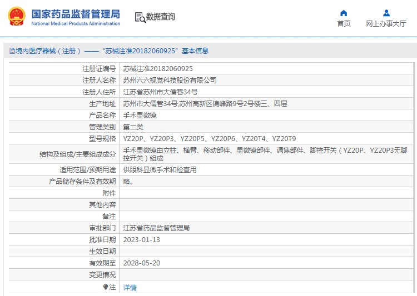Click the 境内医疗器械 基本信息 header title

[x=112, y=51]
